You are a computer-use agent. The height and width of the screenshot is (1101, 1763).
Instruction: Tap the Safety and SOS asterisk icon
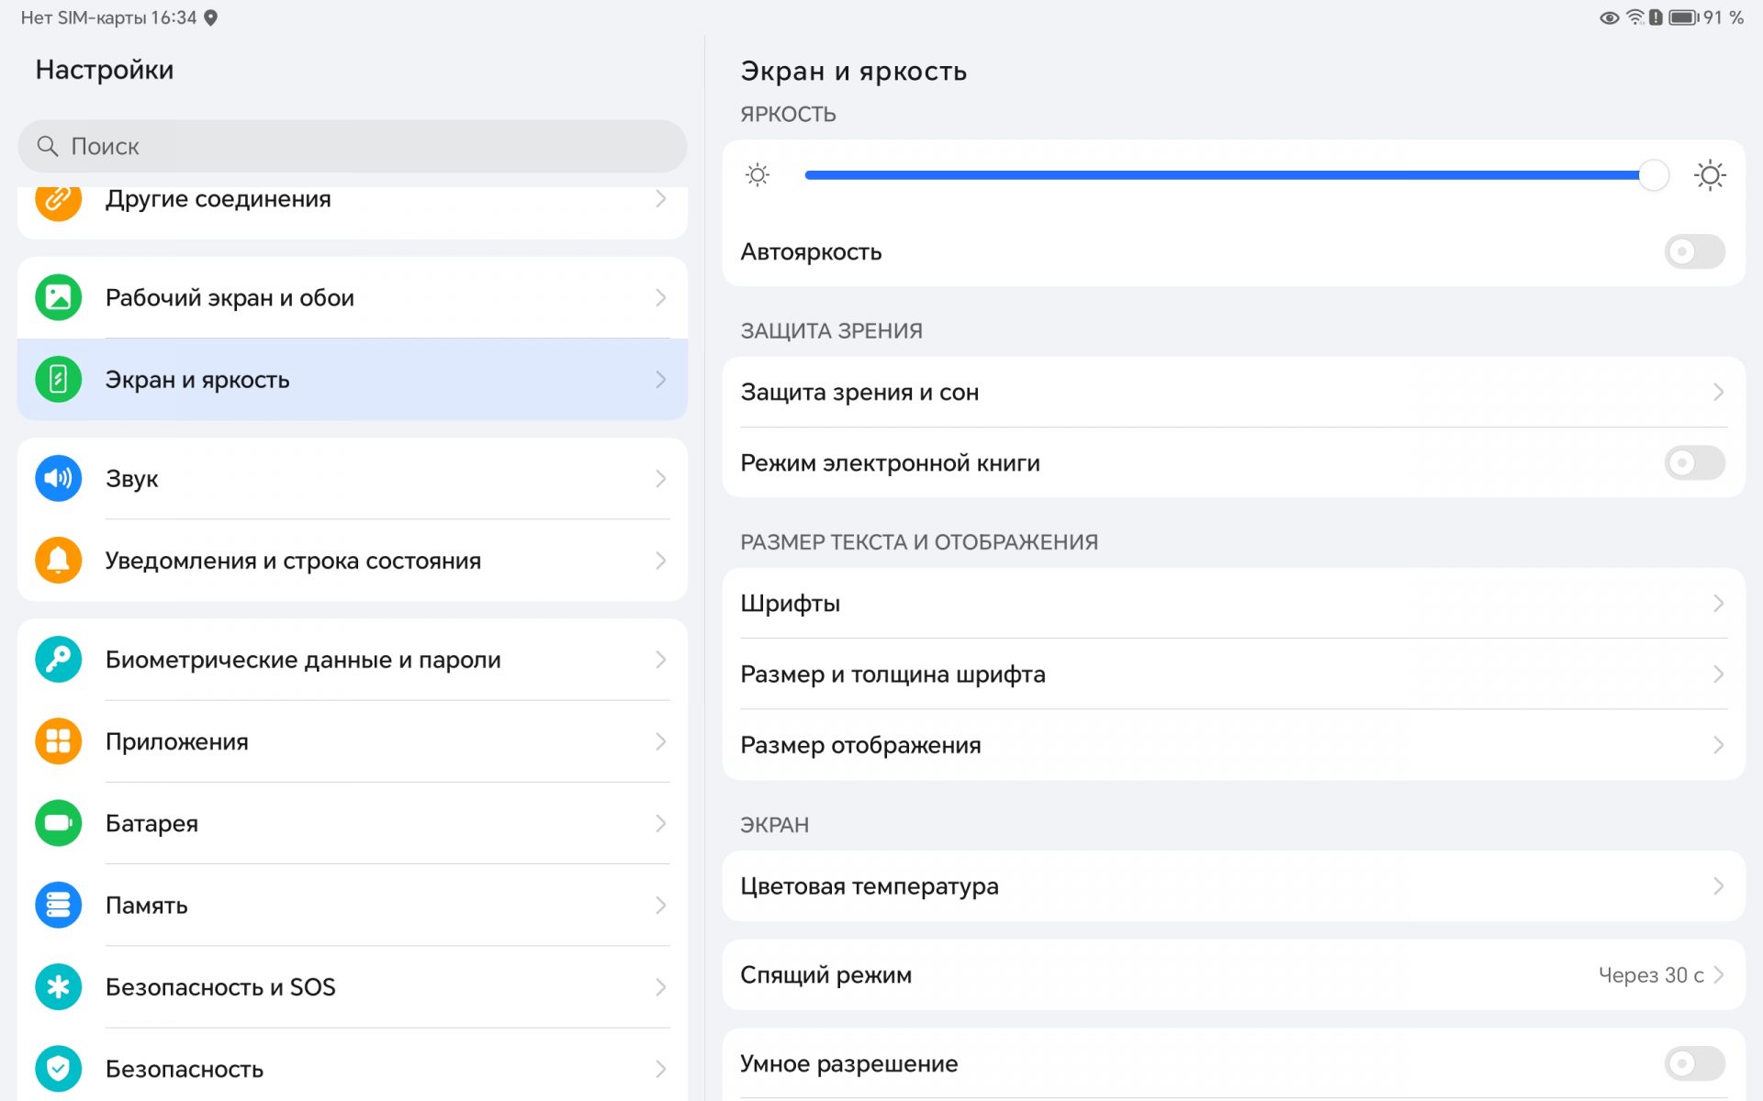[x=58, y=986]
